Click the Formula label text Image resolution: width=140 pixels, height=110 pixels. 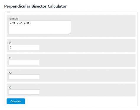point(13,19)
